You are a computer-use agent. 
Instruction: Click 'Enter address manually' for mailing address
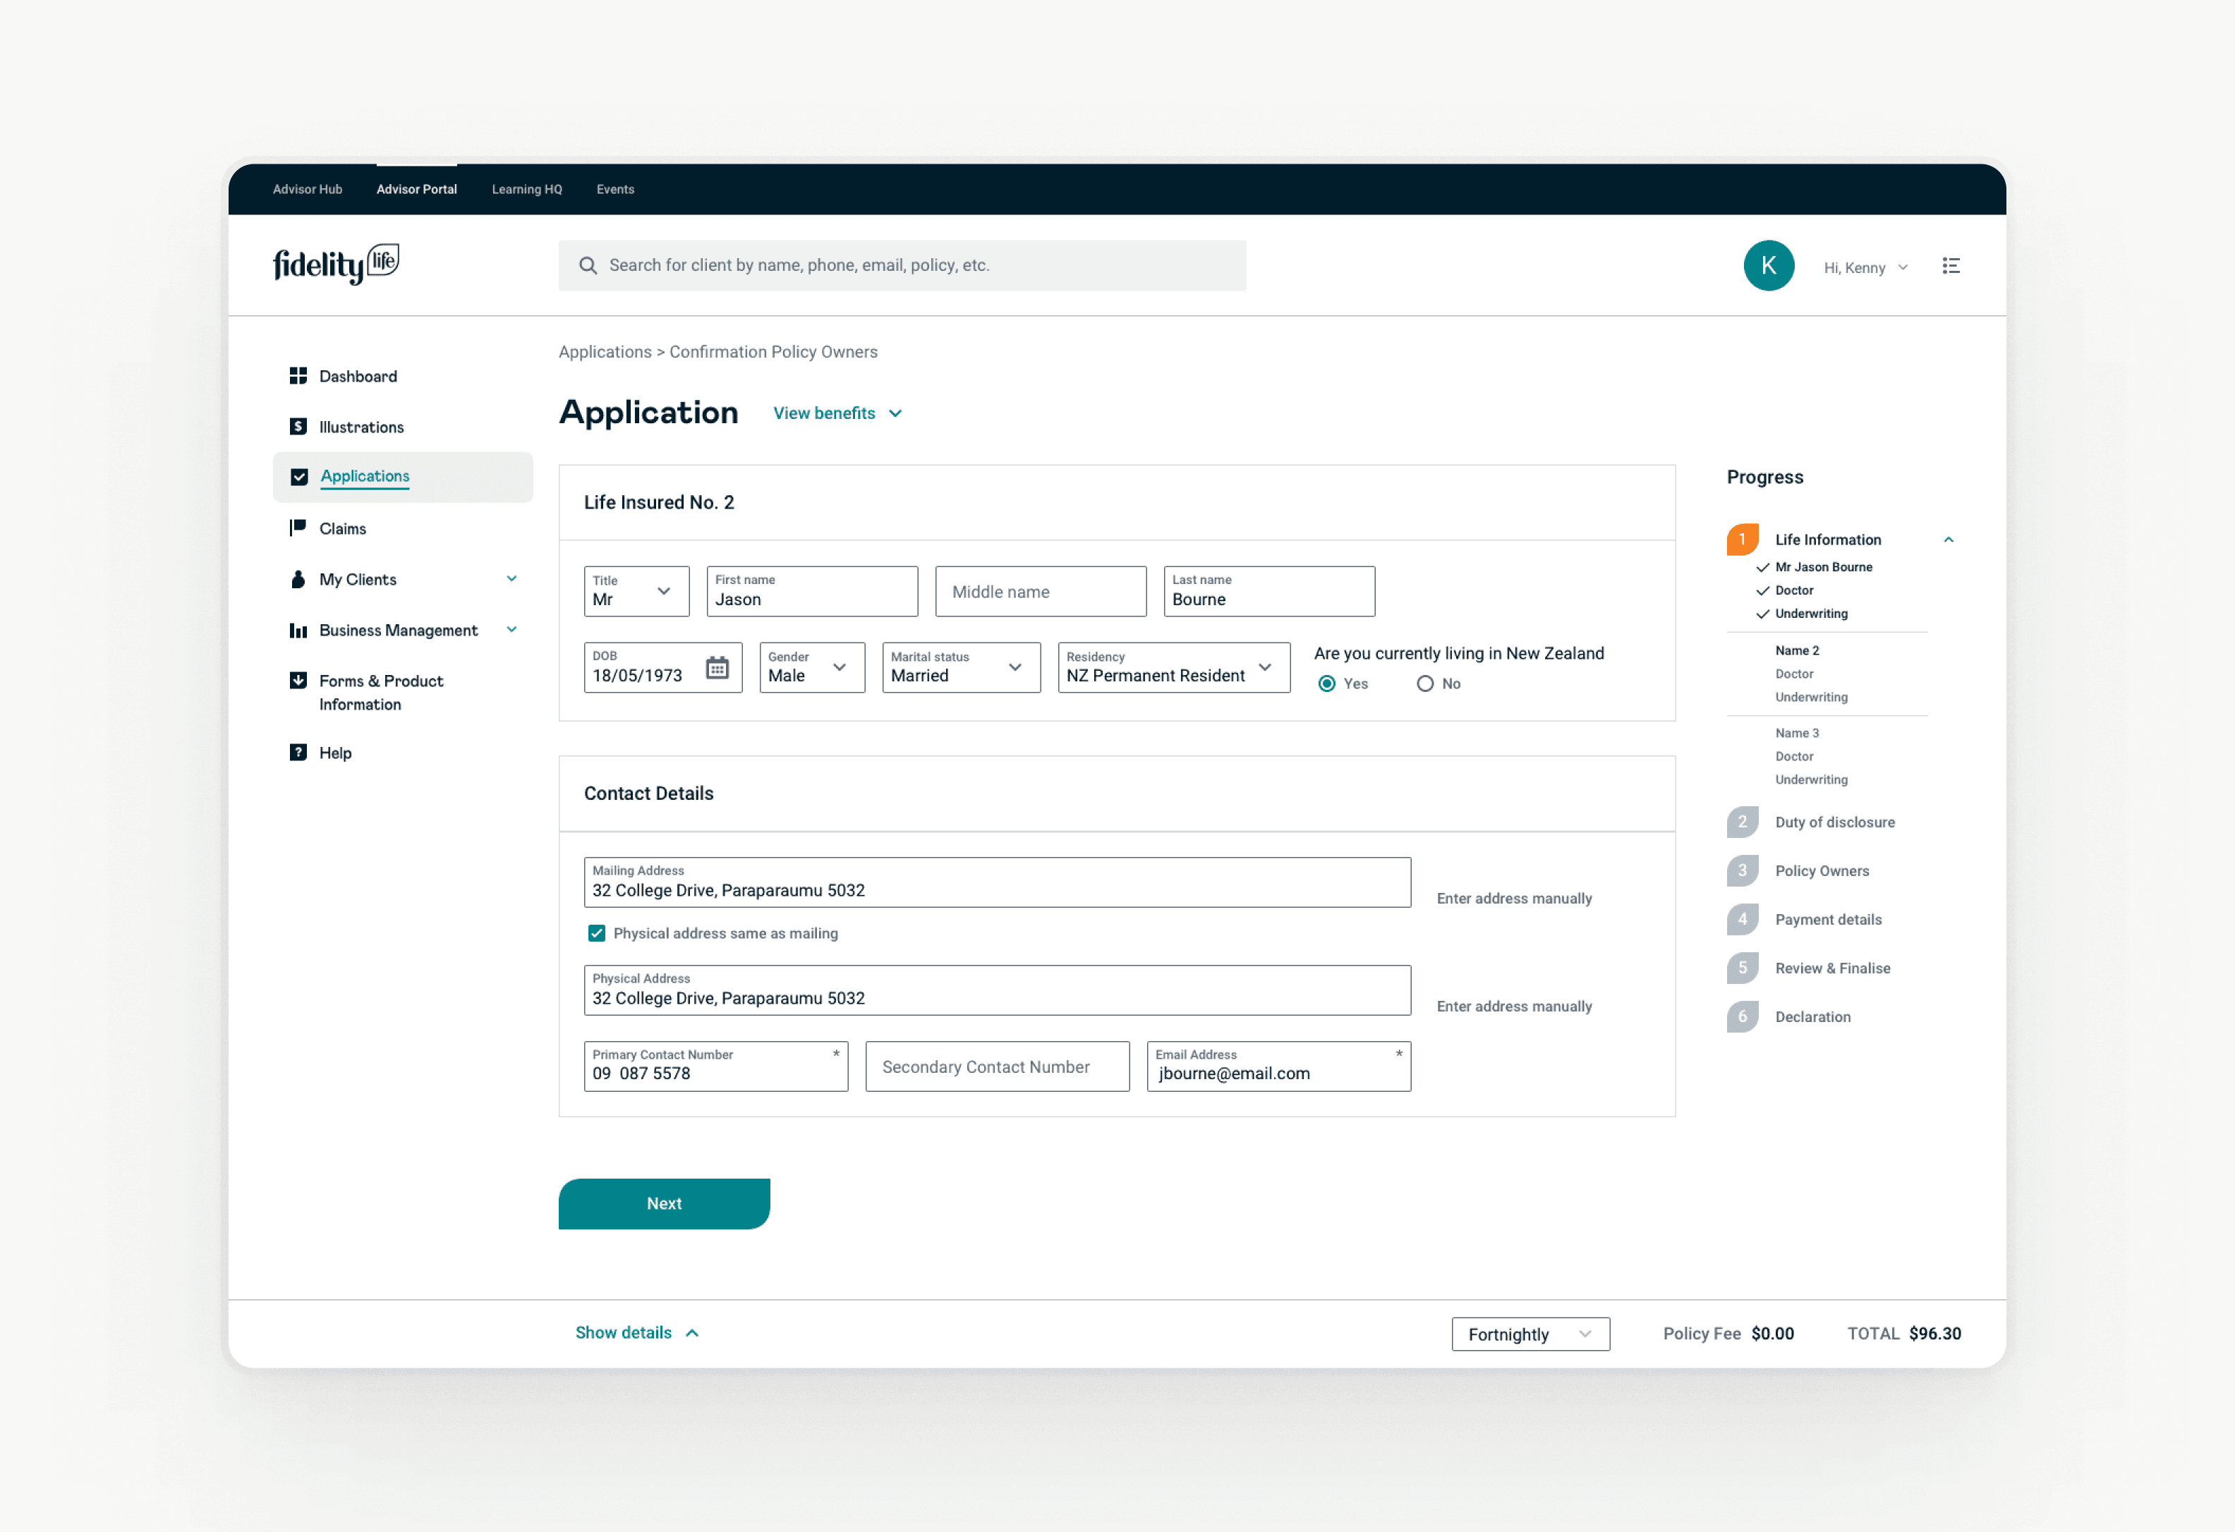1514,897
